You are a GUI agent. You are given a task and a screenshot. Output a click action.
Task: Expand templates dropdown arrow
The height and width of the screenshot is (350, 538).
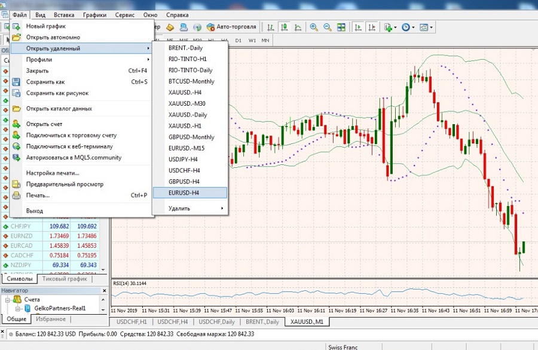[431, 27]
